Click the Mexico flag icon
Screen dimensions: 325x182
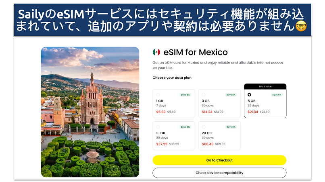pos(156,52)
